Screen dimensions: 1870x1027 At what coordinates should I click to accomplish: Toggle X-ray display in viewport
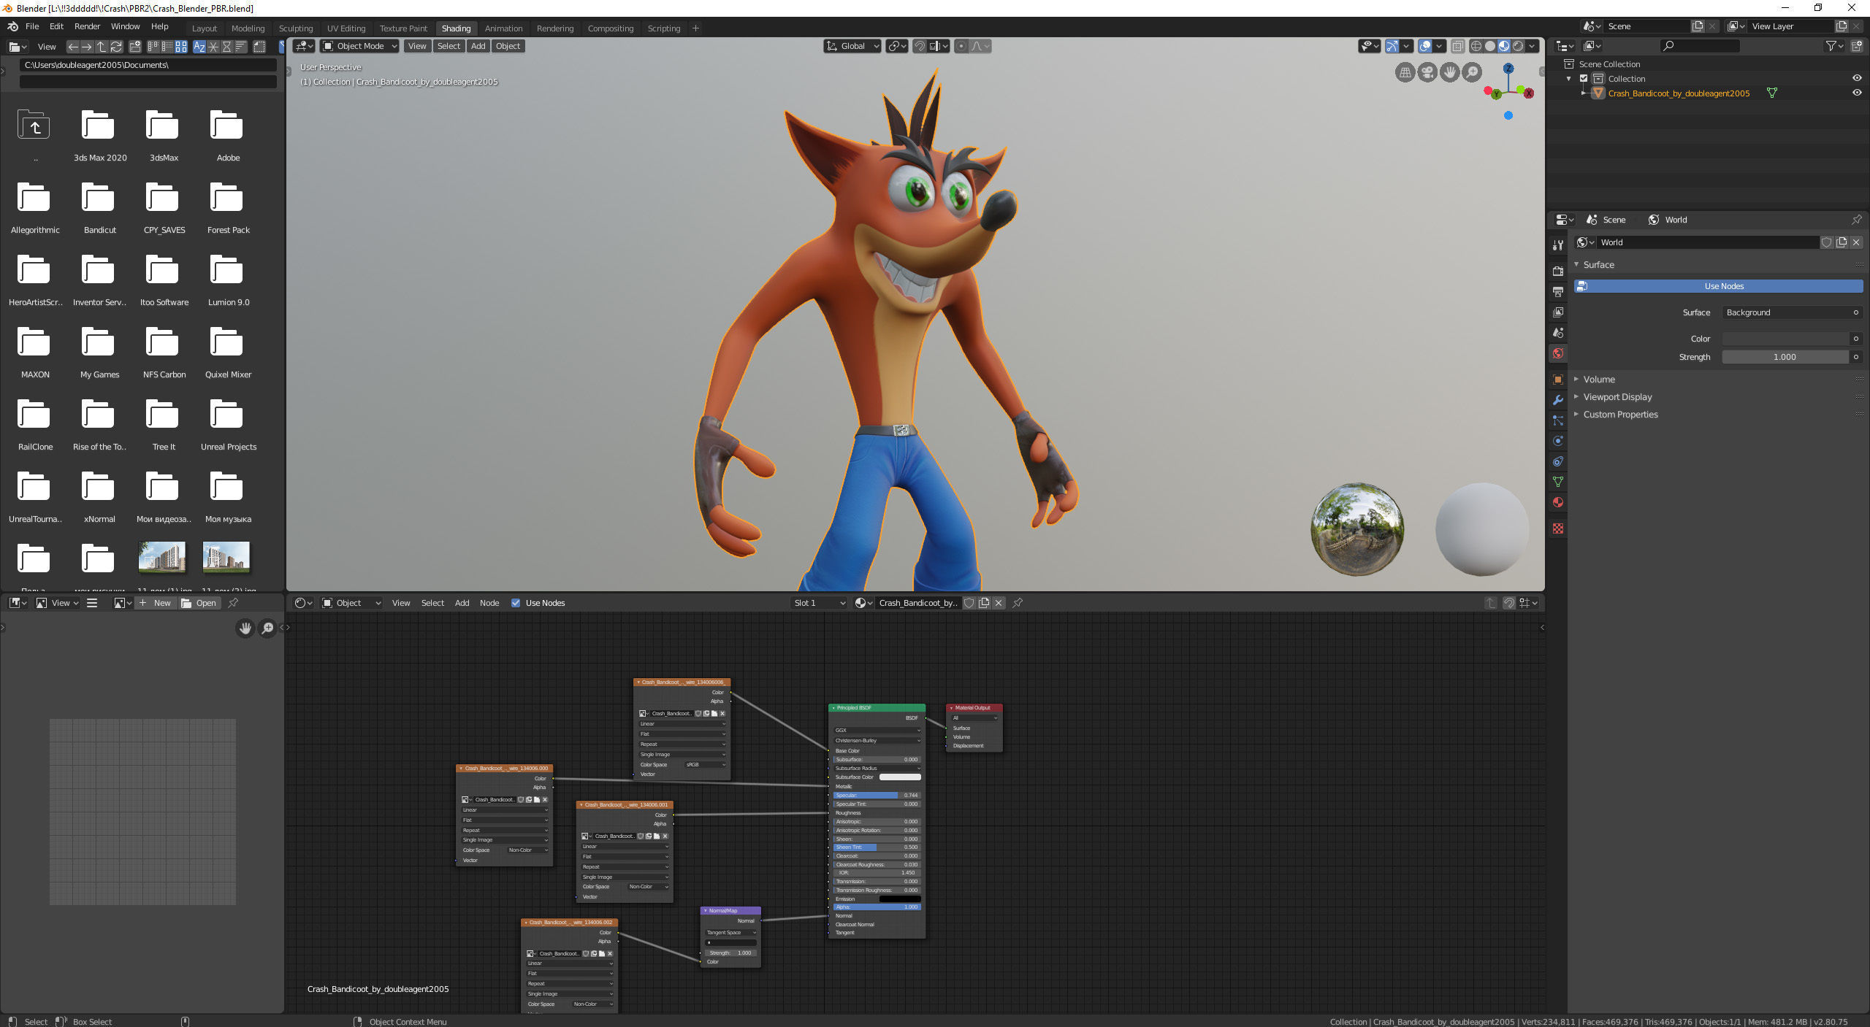tap(1457, 46)
